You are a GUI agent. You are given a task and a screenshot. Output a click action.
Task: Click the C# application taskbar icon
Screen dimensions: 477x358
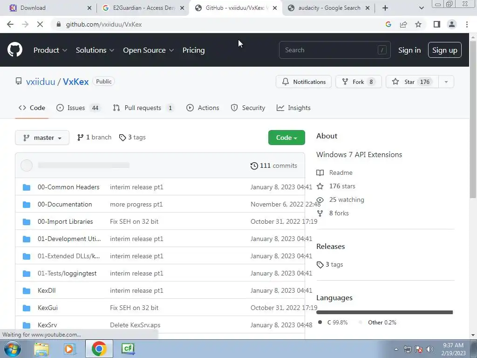[128, 349]
